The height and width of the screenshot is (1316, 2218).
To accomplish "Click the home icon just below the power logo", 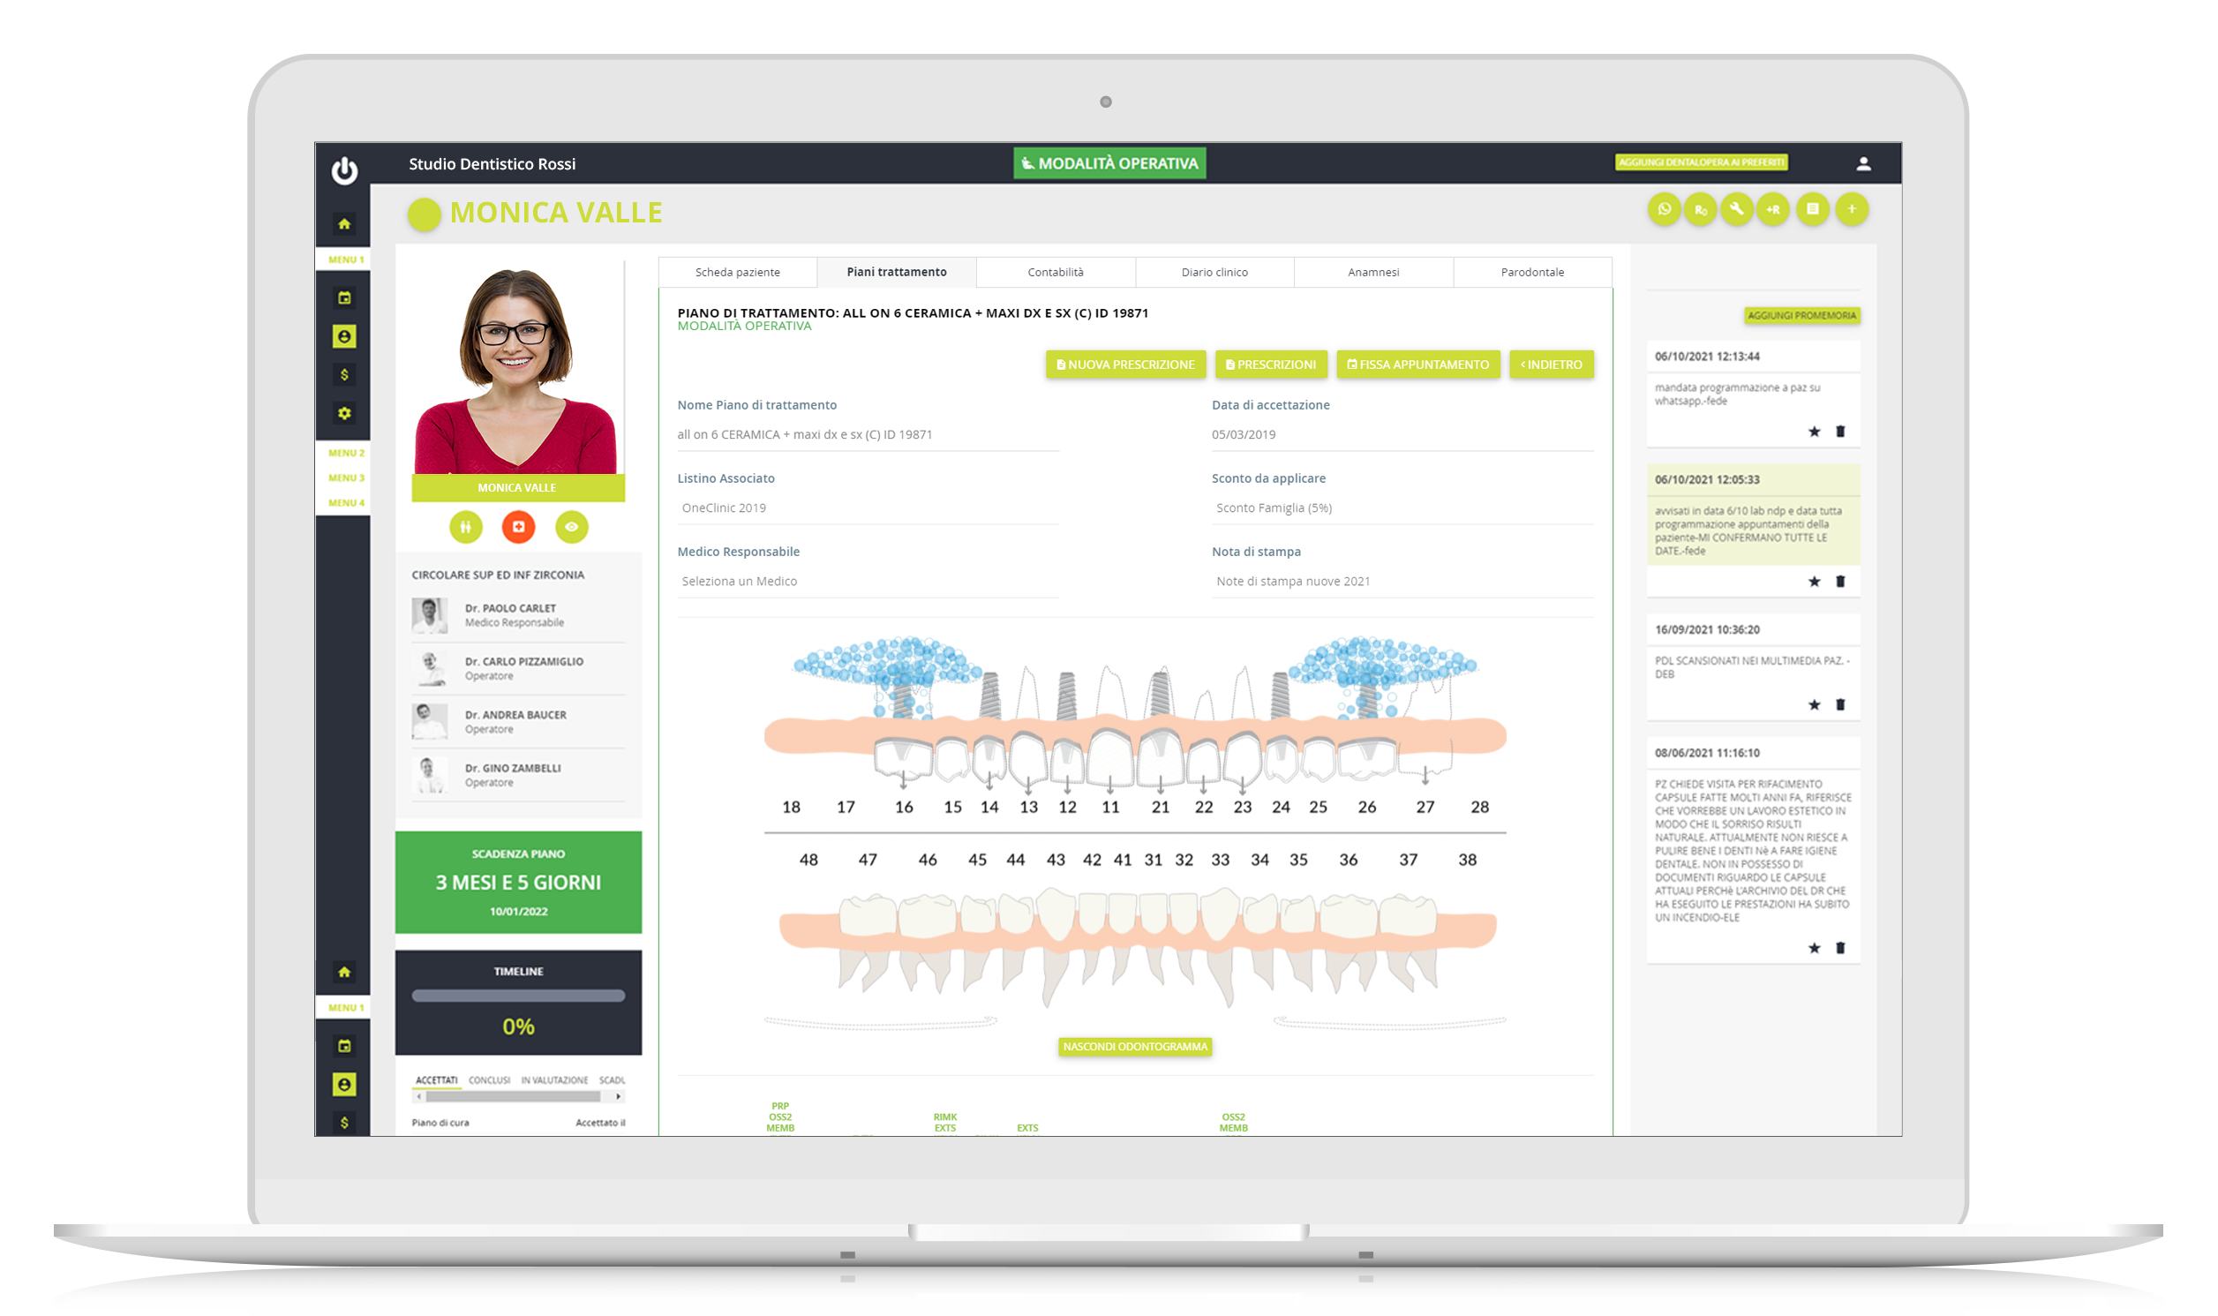I will tap(344, 224).
